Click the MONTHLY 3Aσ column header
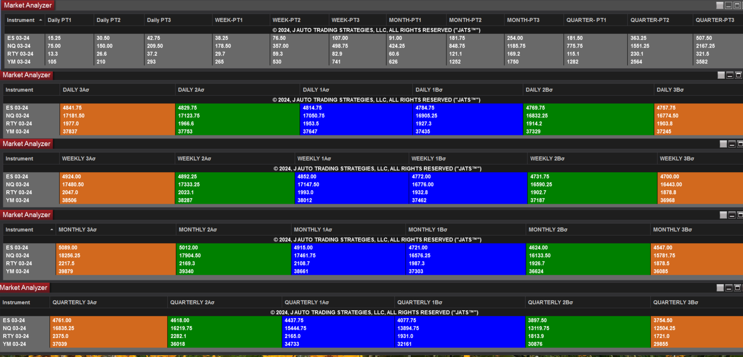The width and height of the screenshot is (743, 357). (x=116, y=230)
